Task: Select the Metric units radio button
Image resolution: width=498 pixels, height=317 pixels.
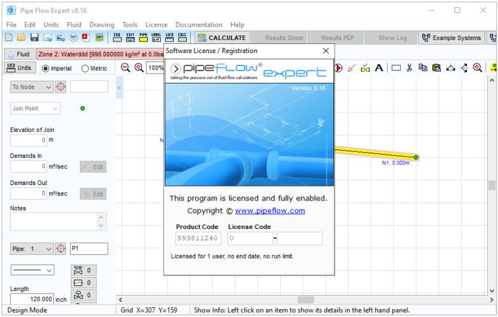Action: [x=94, y=69]
